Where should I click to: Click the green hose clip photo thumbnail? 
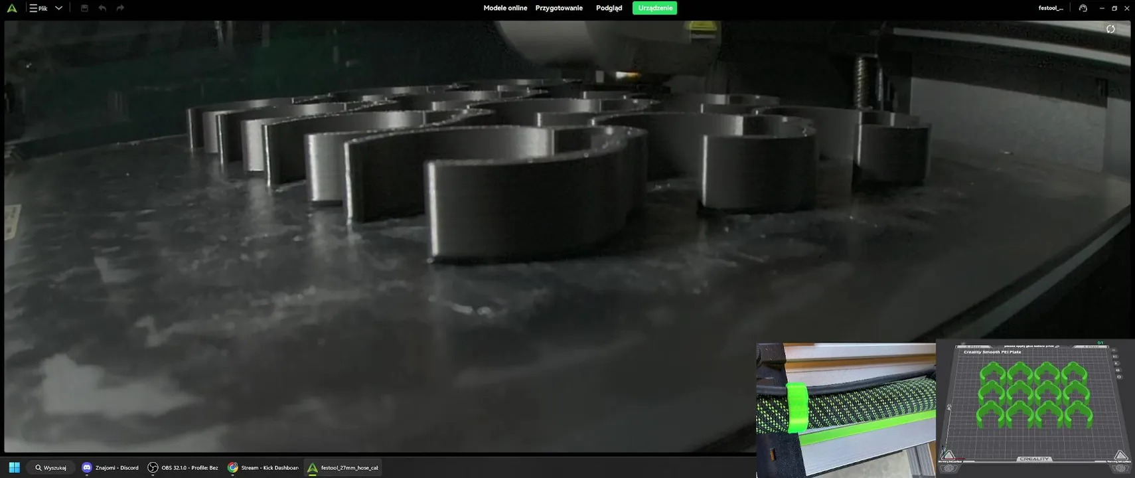click(846, 410)
